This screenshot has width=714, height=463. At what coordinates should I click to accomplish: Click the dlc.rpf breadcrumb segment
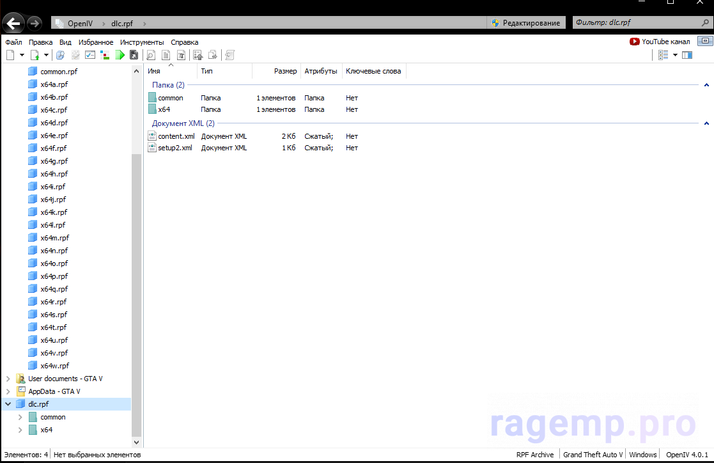click(122, 23)
